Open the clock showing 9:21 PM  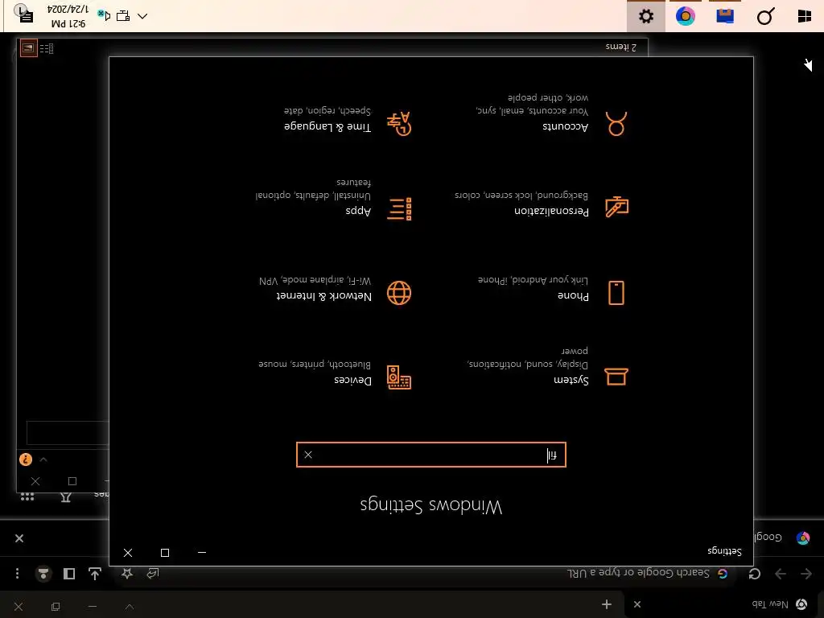pos(69,16)
